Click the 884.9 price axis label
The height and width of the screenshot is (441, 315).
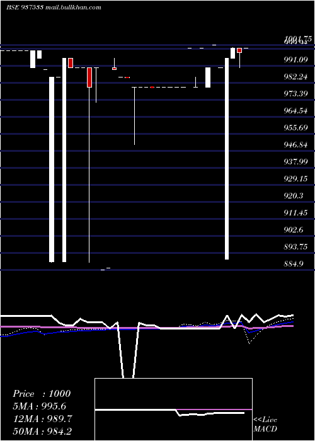pos(294,264)
